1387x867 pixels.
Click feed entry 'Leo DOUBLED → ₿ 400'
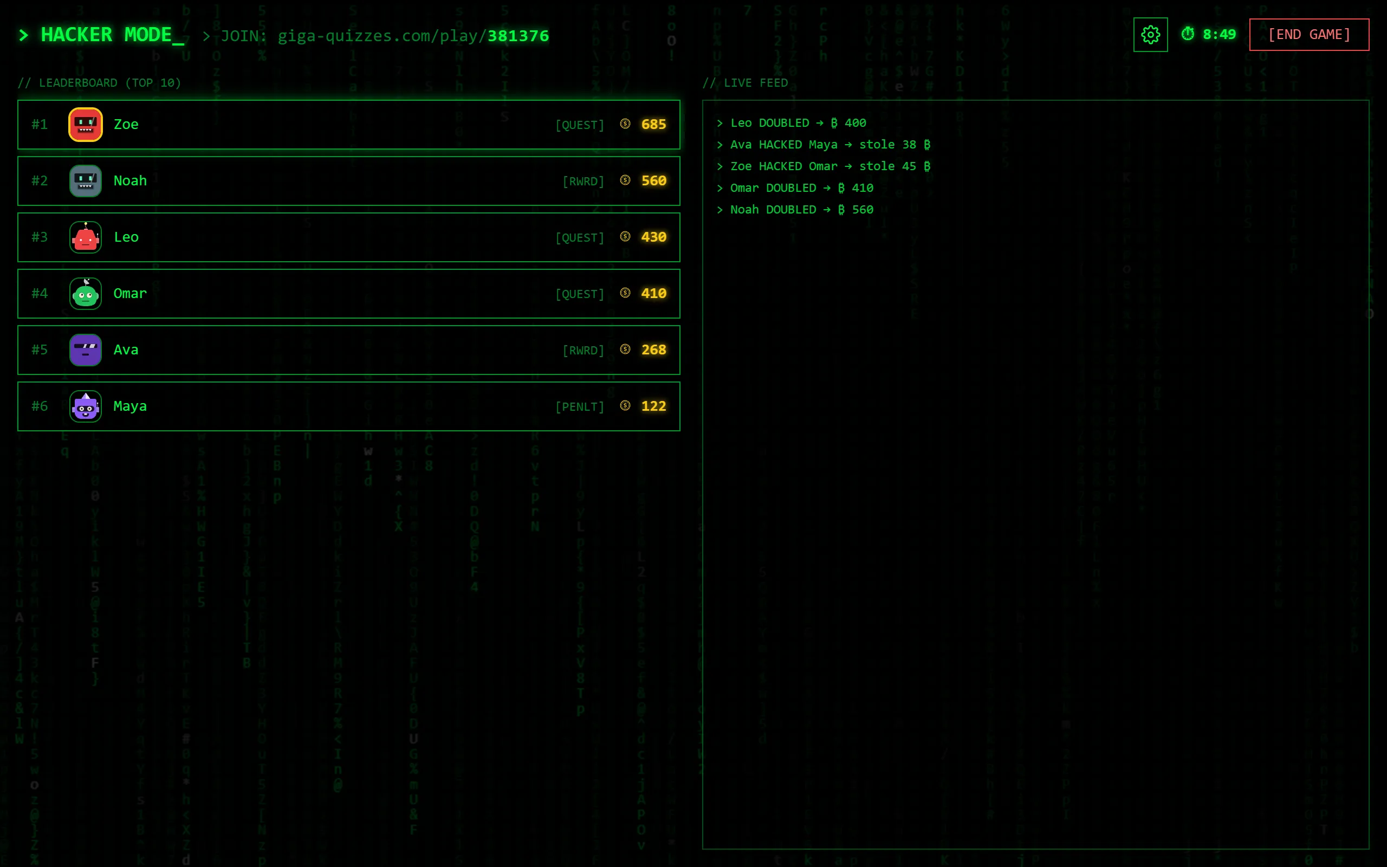pyautogui.click(x=792, y=122)
